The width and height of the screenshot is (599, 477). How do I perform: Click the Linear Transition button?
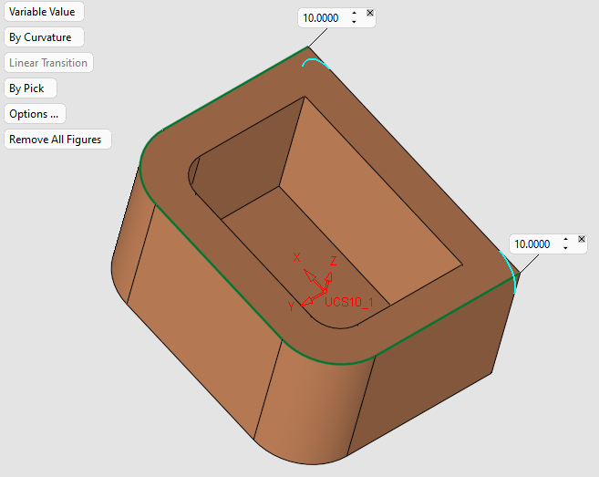pos(48,63)
